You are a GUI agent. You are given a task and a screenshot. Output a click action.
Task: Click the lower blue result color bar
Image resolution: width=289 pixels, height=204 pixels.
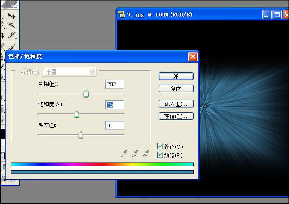[102, 172]
